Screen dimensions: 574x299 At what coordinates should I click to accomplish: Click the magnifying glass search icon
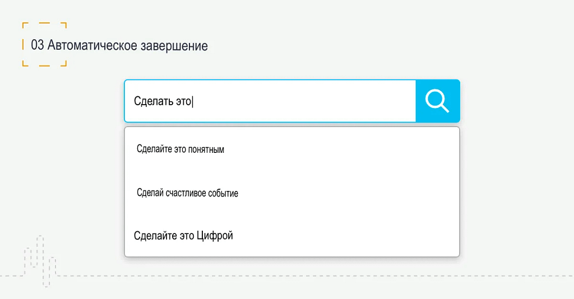tap(437, 101)
